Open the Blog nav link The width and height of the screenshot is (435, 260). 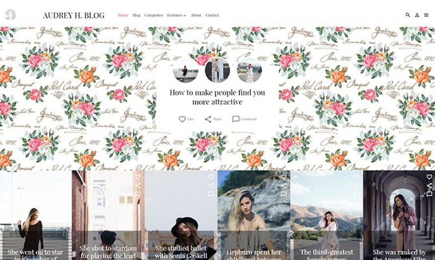click(136, 15)
